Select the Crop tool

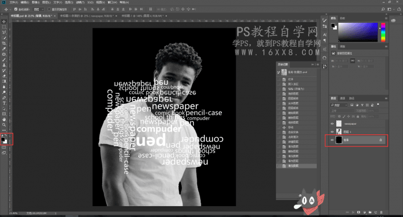pyautogui.click(x=4, y=43)
